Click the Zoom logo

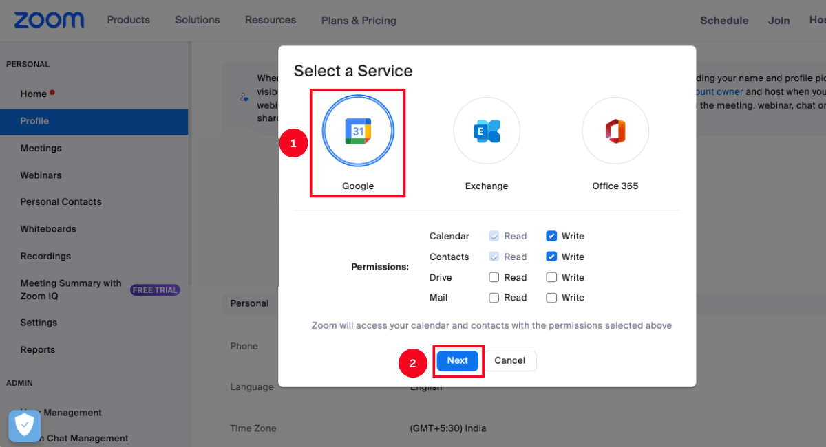[49, 20]
